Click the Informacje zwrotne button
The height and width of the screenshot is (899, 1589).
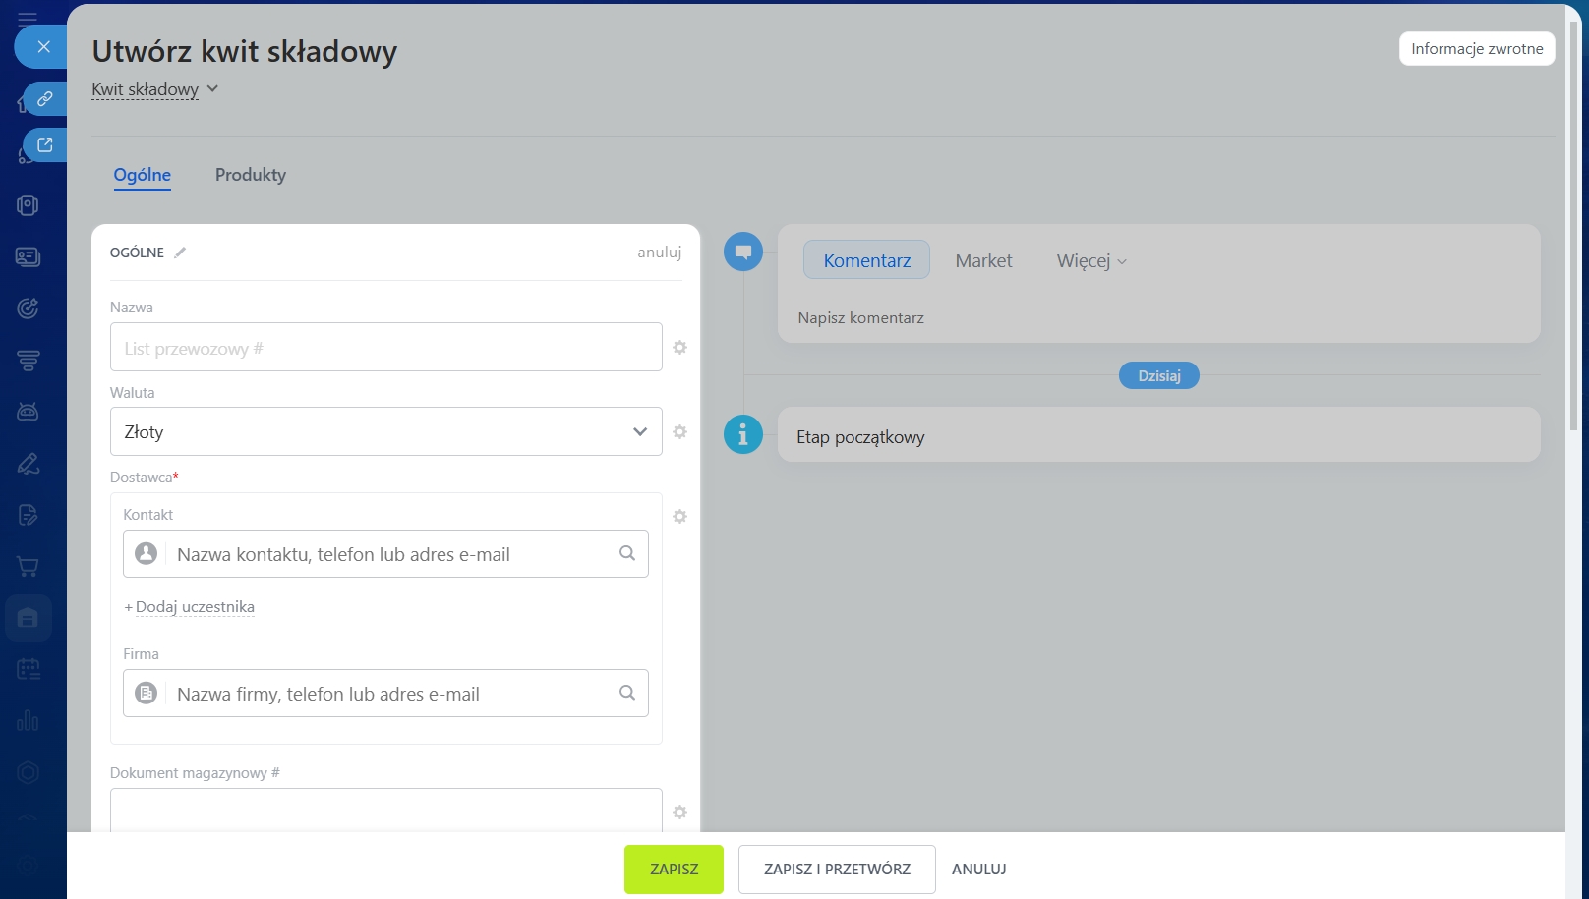point(1476,49)
